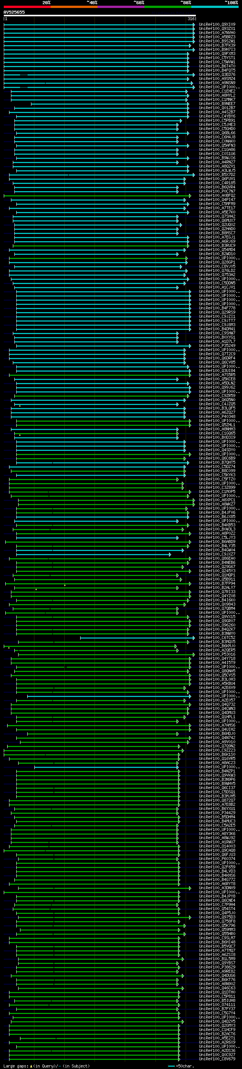Click query end position 316
The height and width of the screenshot is (1069, 242).
pos(191,19)
